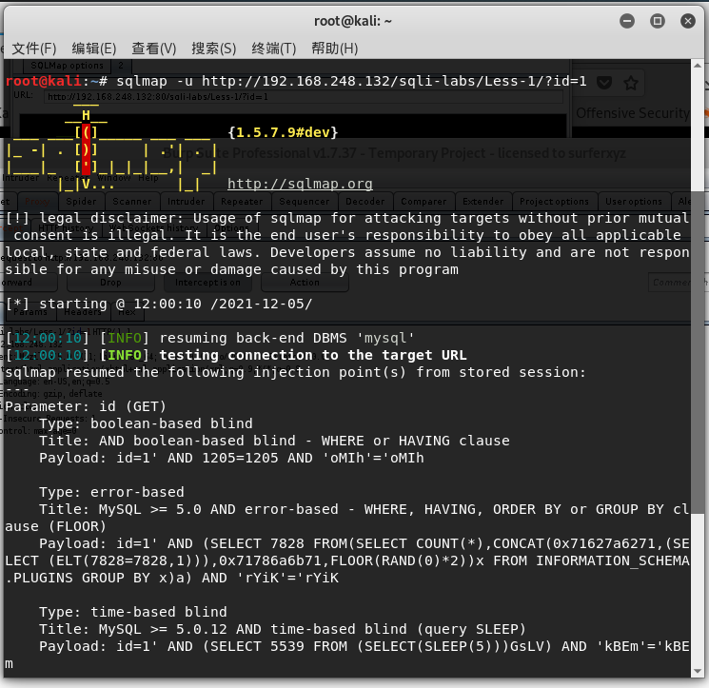Switch to Comparer tab in Burp Suite

tap(423, 201)
